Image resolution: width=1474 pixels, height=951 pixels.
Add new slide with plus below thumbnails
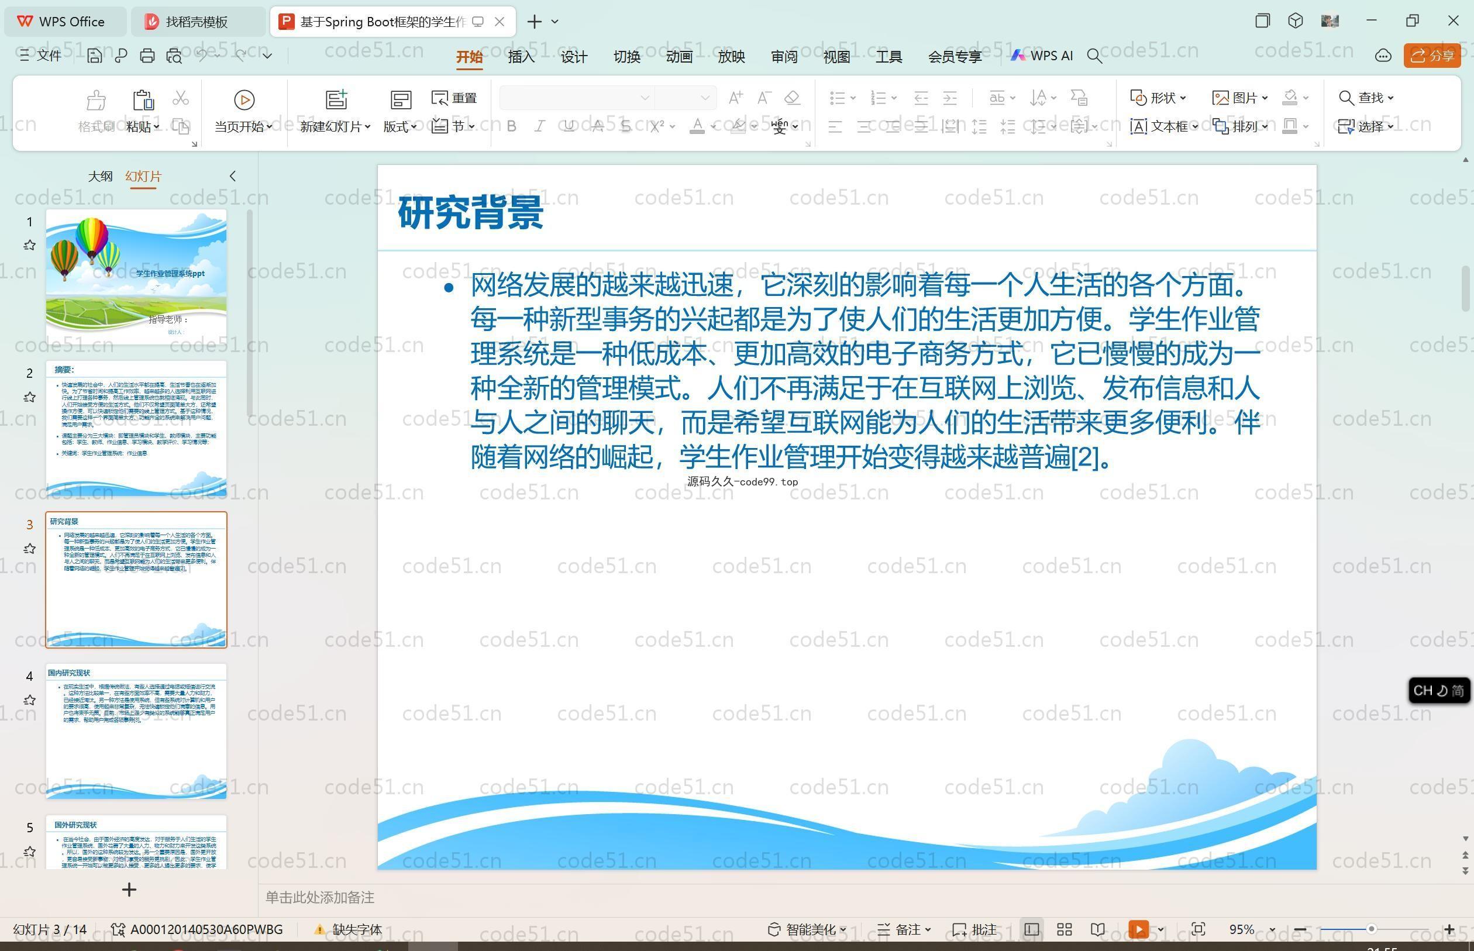click(129, 889)
